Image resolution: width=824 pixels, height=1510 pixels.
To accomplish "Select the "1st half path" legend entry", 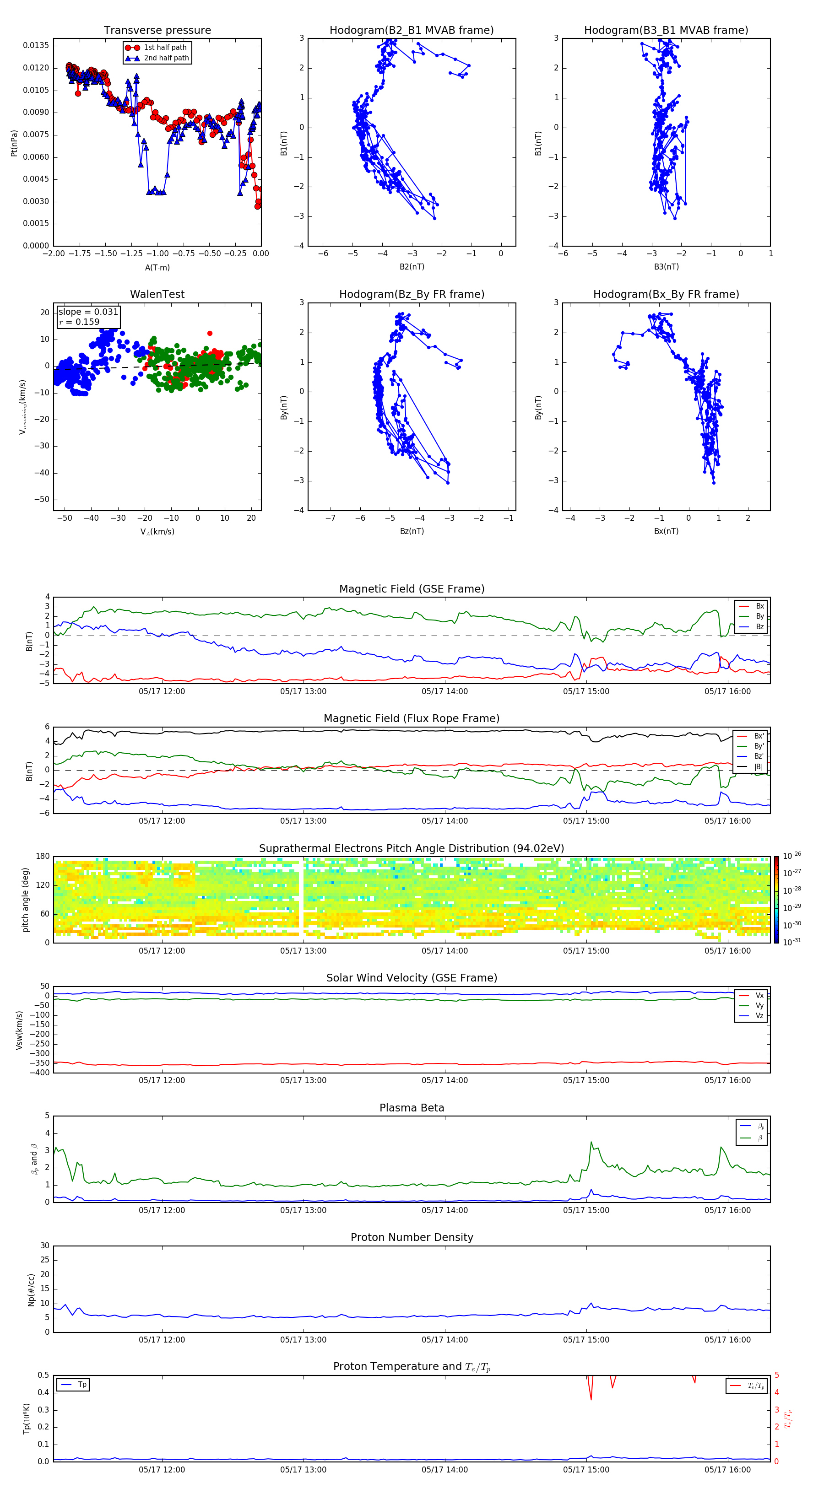I will (x=156, y=48).
